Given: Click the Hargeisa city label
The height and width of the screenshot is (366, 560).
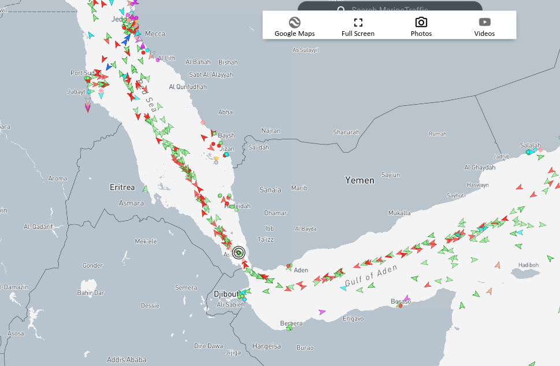Looking at the screenshot, I should [266, 346].
